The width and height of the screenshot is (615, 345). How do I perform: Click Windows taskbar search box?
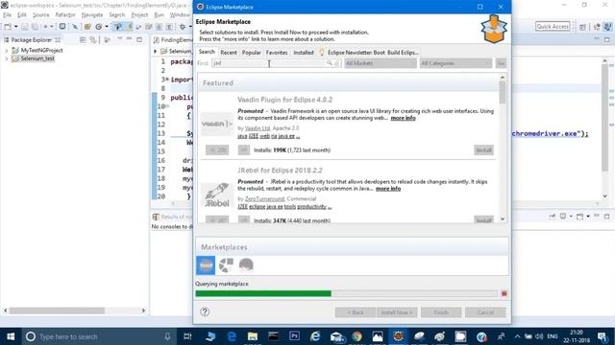98,336
